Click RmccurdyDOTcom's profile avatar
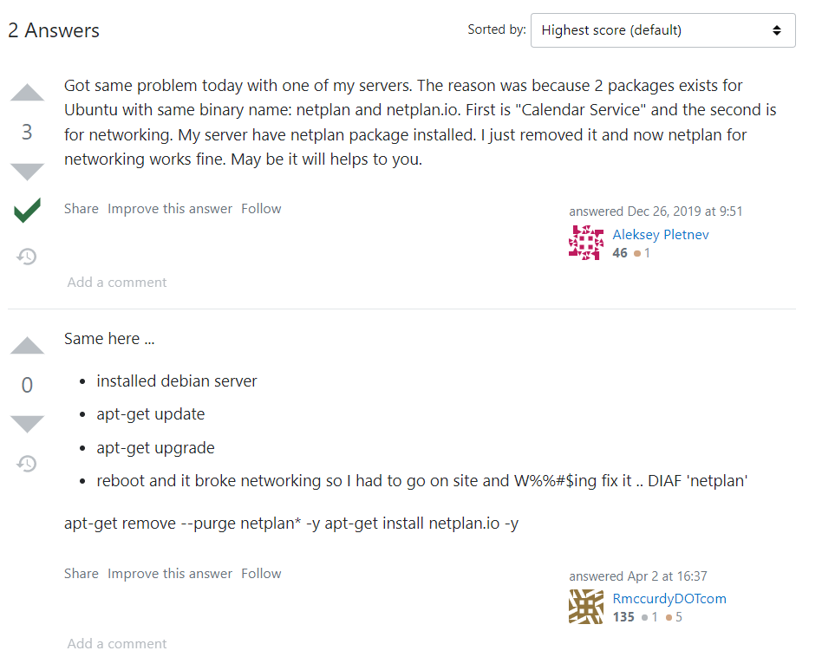 tap(586, 608)
